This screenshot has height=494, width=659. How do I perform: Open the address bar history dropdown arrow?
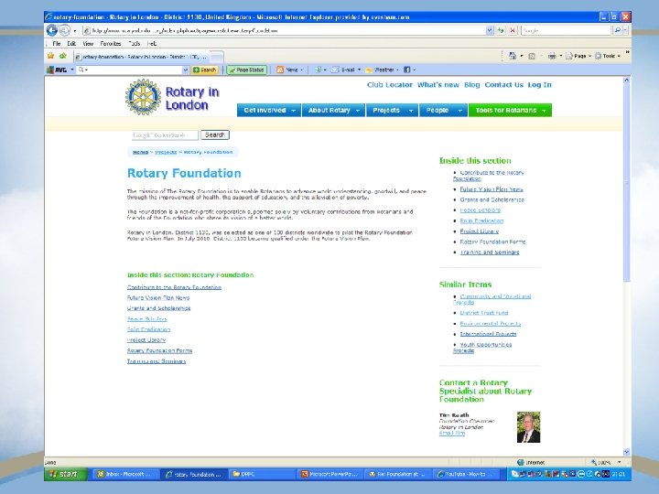point(490,30)
